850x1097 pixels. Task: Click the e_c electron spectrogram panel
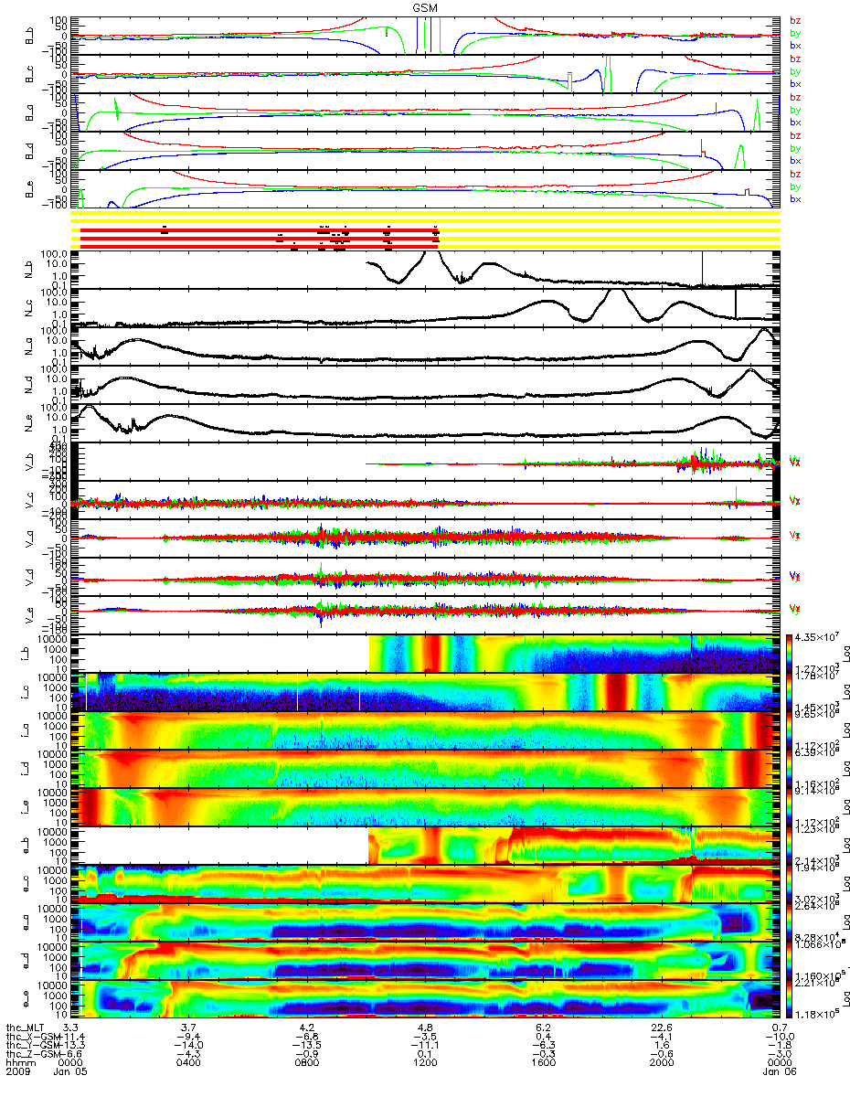coord(426,884)
